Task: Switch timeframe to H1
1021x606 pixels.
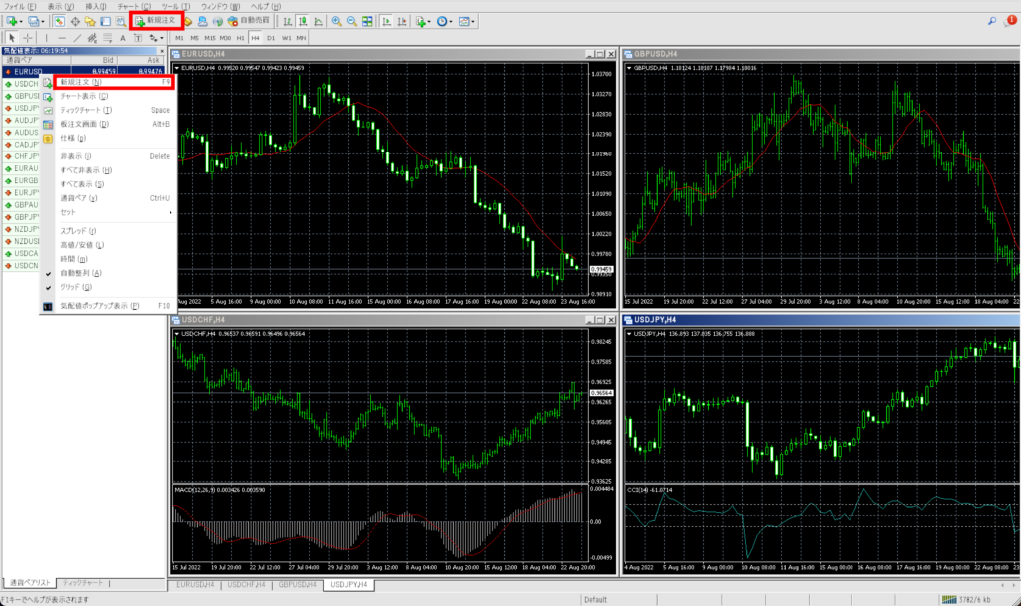Action: [x=241, y=38]
